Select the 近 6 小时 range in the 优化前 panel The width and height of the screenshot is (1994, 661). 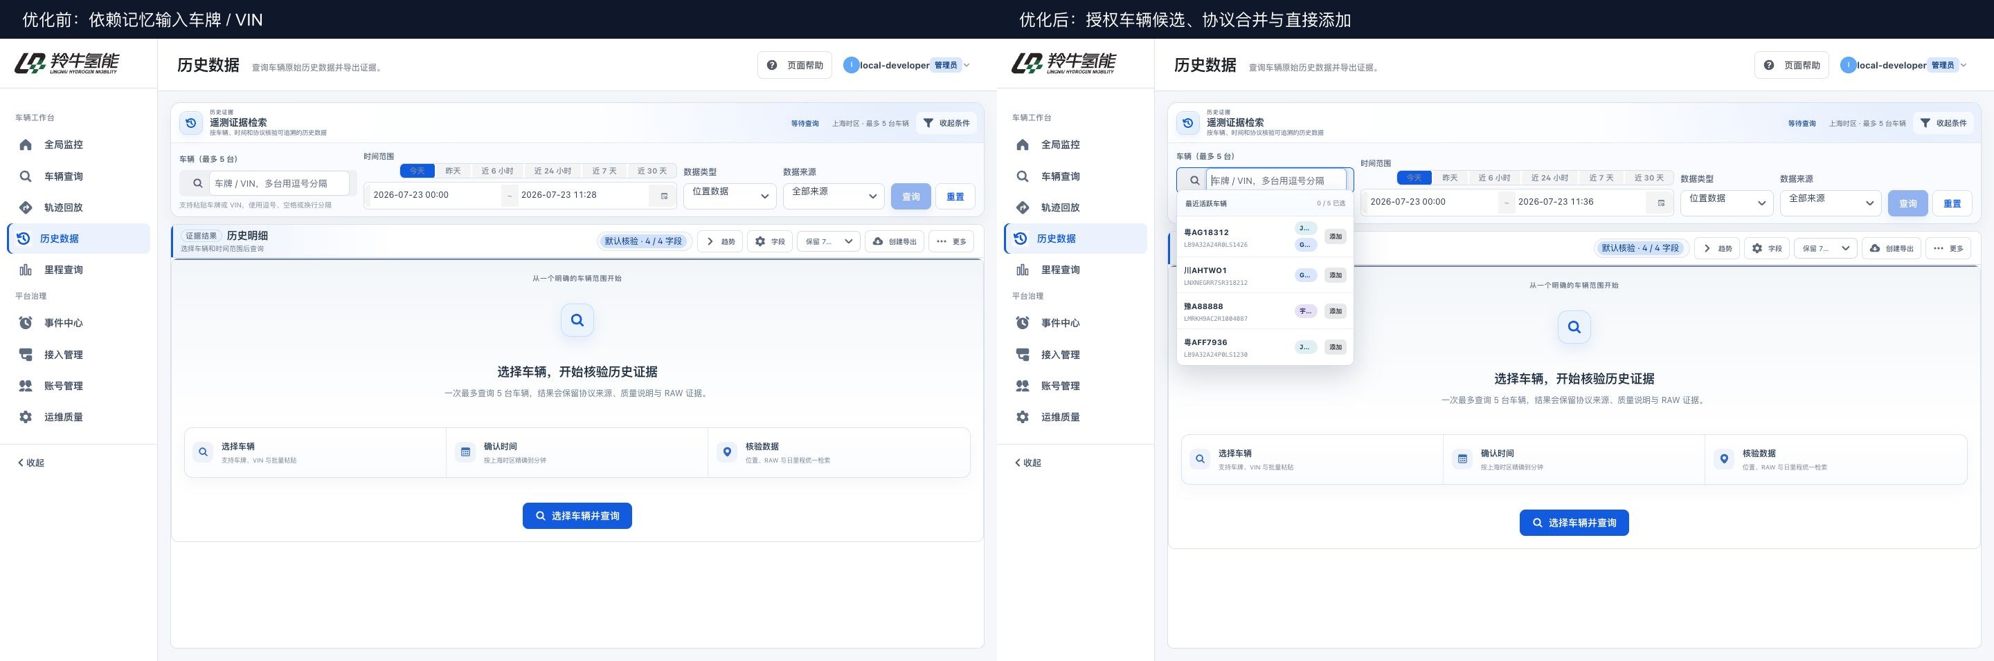497,171
